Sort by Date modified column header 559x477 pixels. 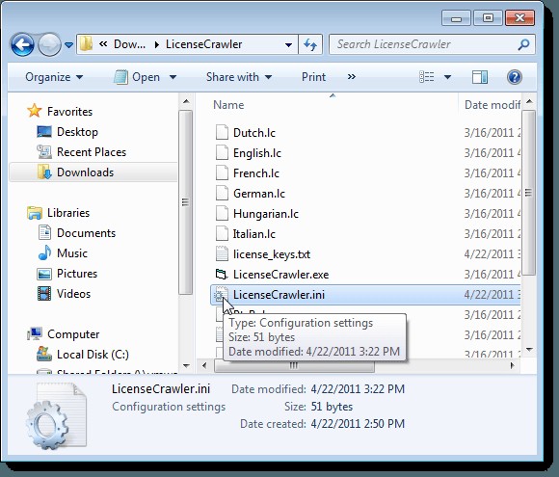point(492,105)
